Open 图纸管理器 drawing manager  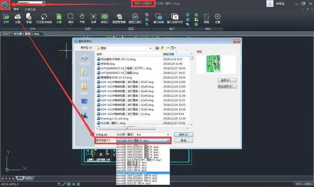point(118,18)
